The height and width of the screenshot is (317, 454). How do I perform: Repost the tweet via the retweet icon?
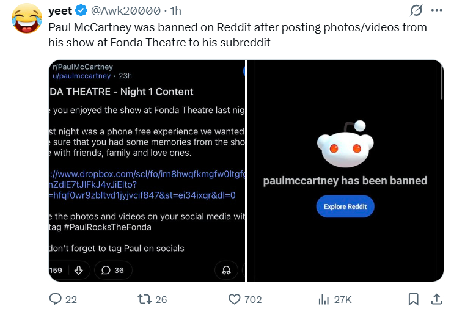tap(144, 299)
